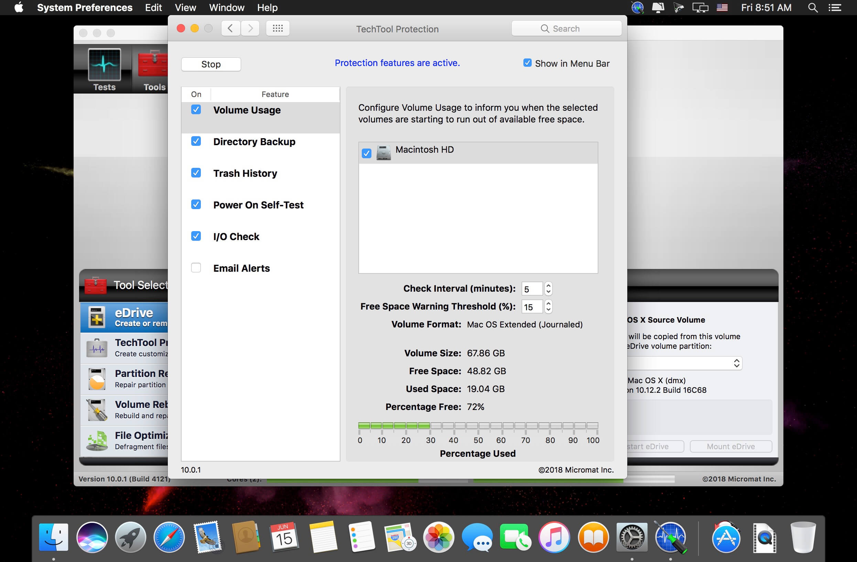Toggle the Email Alerts checkbox
This screenshot has width=857, height=562.
(x=196, y=268)
